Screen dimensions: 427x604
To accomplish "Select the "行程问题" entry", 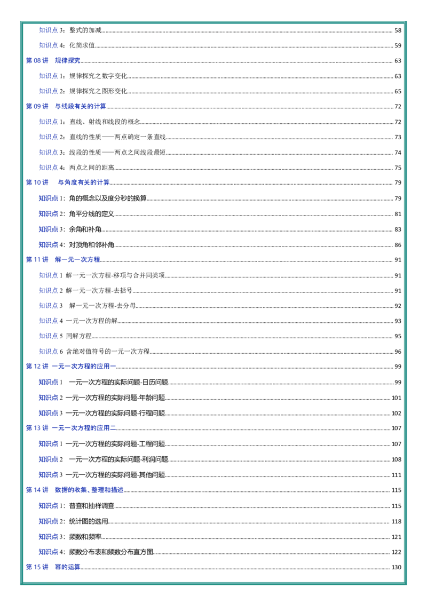I will (x=220, y=413).
